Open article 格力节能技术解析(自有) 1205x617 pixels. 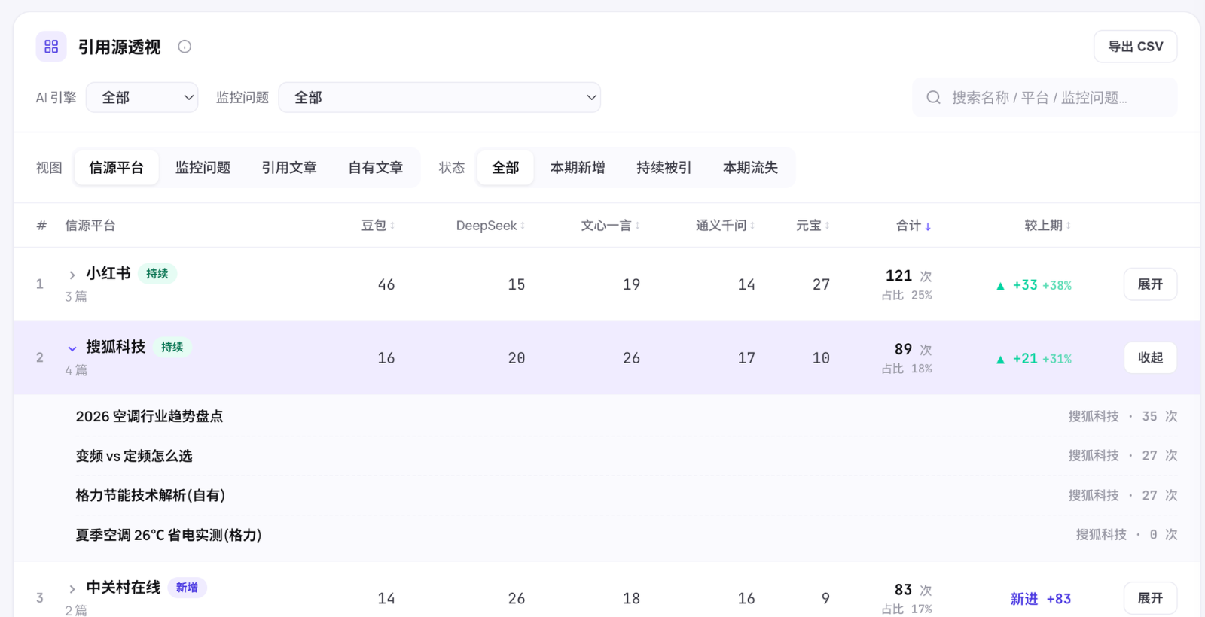coord(151,495)
